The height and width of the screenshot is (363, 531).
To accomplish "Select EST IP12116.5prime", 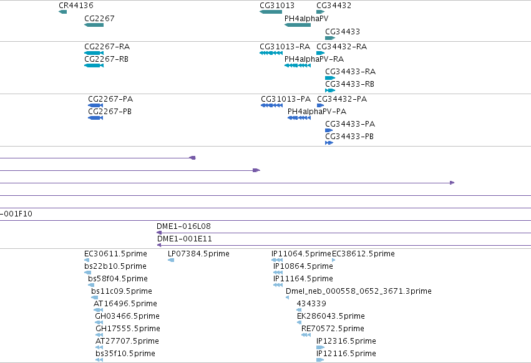I will coord(346,354).
